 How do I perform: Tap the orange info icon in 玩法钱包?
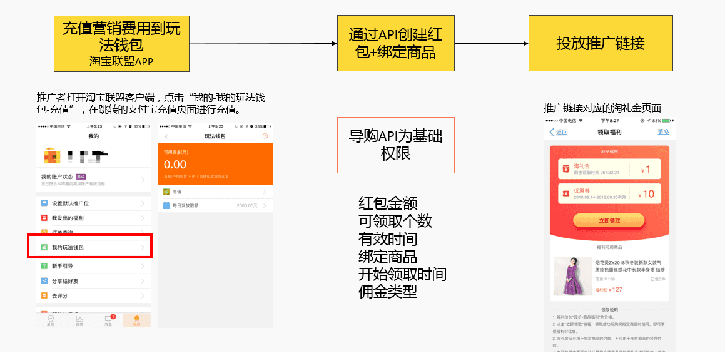coord(265,136)
